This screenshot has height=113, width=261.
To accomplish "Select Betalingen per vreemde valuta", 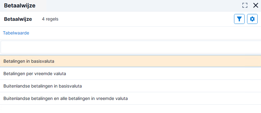I will coord(130,74).
